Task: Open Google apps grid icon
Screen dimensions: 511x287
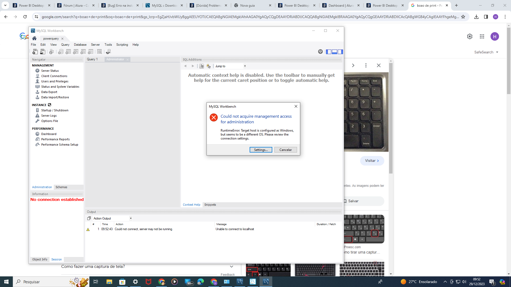Action: point(482,36)
